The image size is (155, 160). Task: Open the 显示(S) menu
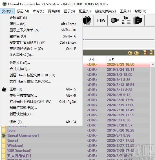tap(69, 11)
